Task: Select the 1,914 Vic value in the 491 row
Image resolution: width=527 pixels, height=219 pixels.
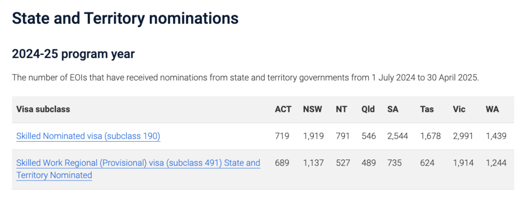Action: click(463, 163)
